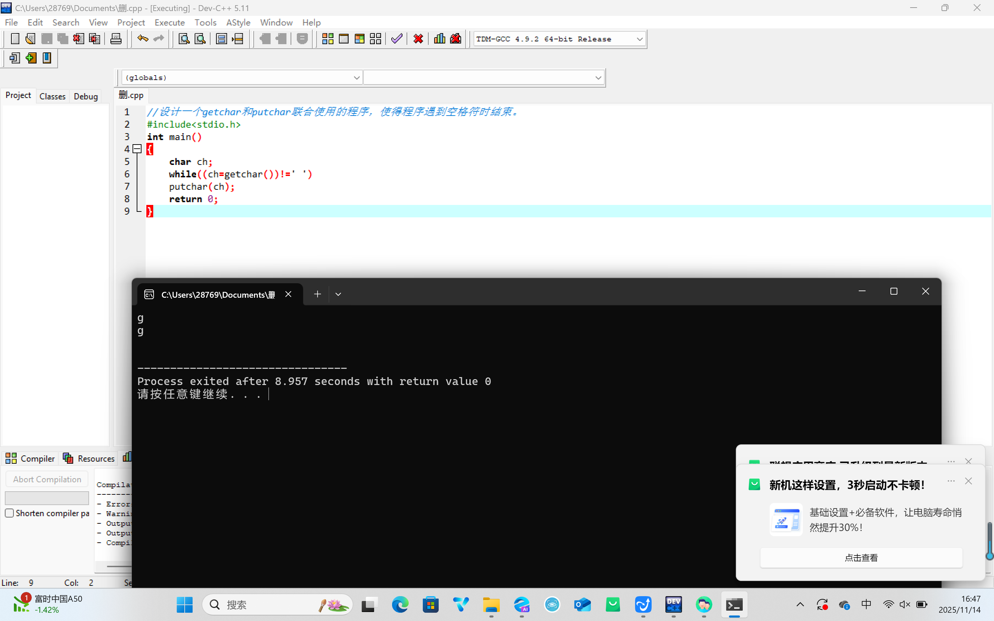Open the terminal tab dropdown chevron
Screen dimensions: 994x621
pos(338,294)
